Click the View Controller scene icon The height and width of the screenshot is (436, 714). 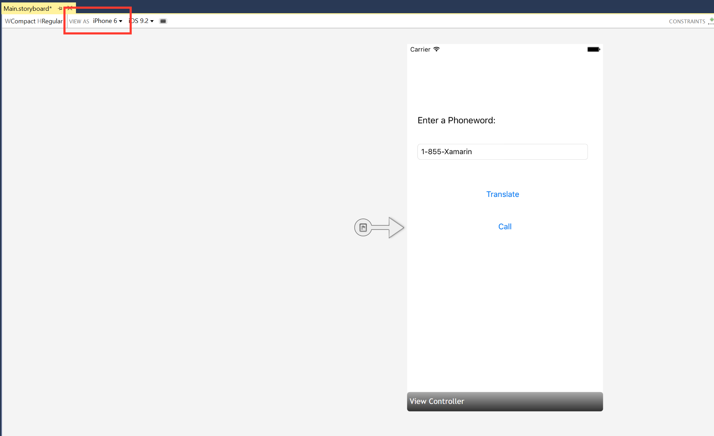pos(363,228)
